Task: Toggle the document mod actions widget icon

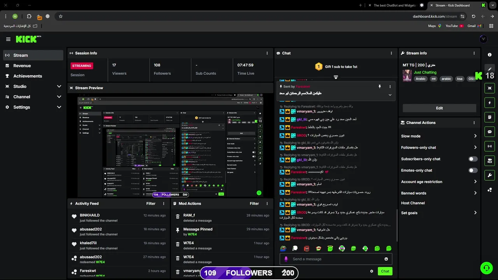Action: click(x=490, y=117)
